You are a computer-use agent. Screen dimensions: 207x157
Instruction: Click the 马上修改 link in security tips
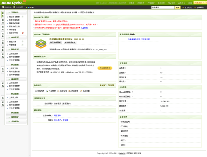click(84, 28)
